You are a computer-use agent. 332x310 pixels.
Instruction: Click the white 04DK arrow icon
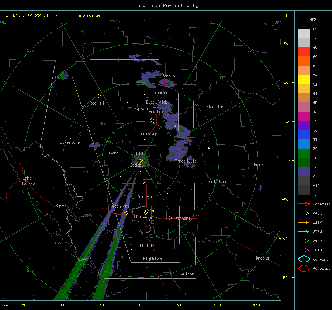304,213
